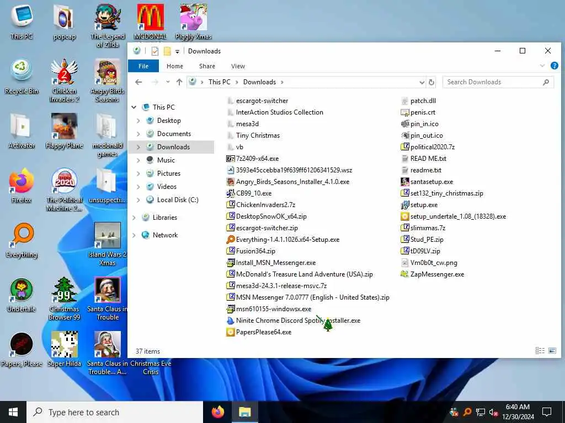Click the Properties quick access button
Viewport: 565px width, 423px height.
tap(155, 51)
